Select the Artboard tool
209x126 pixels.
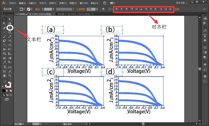[x=4, y=71]
